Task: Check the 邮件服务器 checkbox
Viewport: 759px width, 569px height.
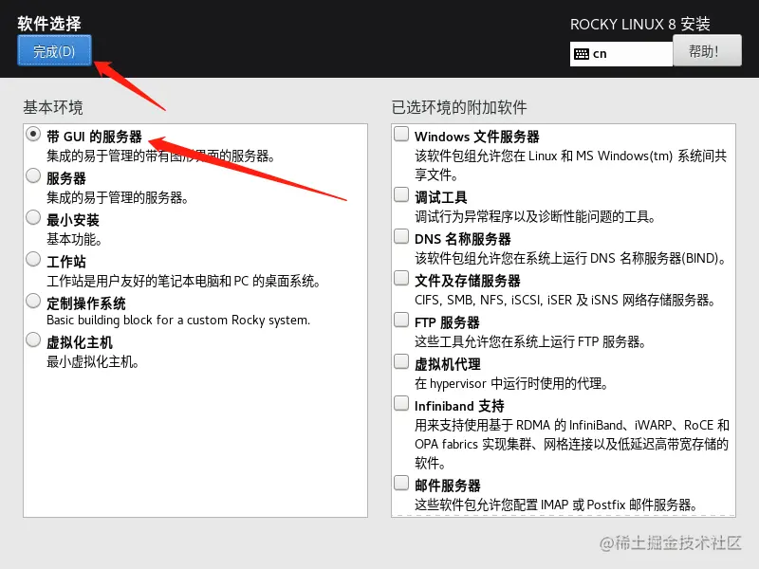Action: click(x=401, y=483)
